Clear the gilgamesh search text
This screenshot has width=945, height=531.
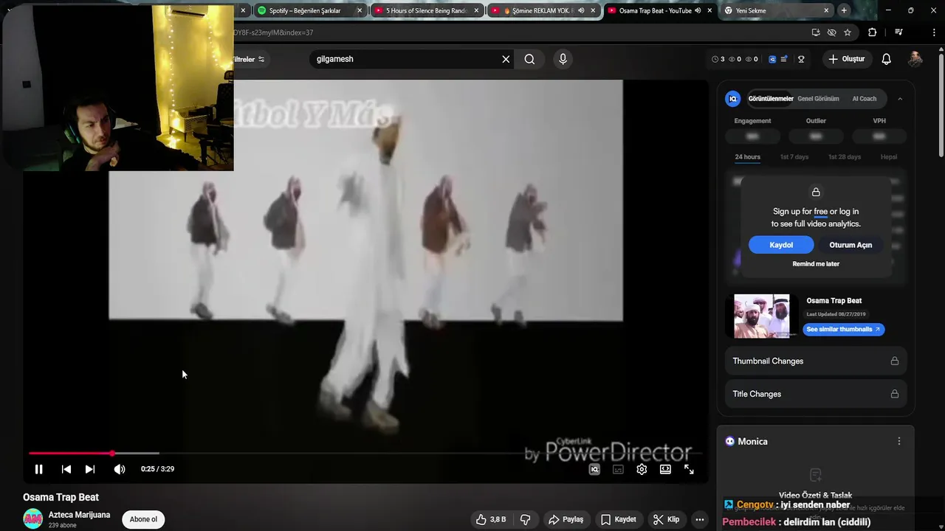(506, 59)
